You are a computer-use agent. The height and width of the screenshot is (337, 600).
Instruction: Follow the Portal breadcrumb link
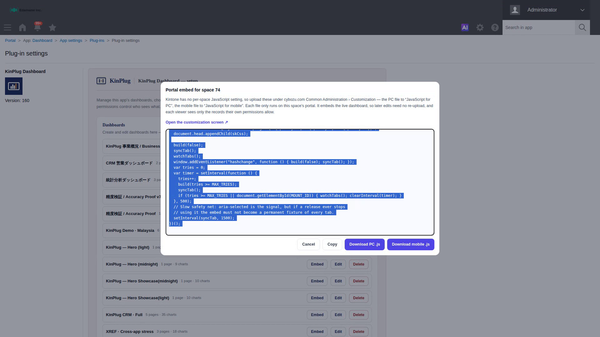click(x=10, y=40)
